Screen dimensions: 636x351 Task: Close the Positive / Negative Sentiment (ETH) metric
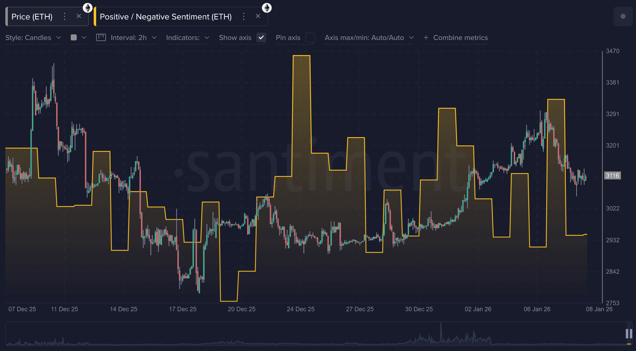point(258,16)
